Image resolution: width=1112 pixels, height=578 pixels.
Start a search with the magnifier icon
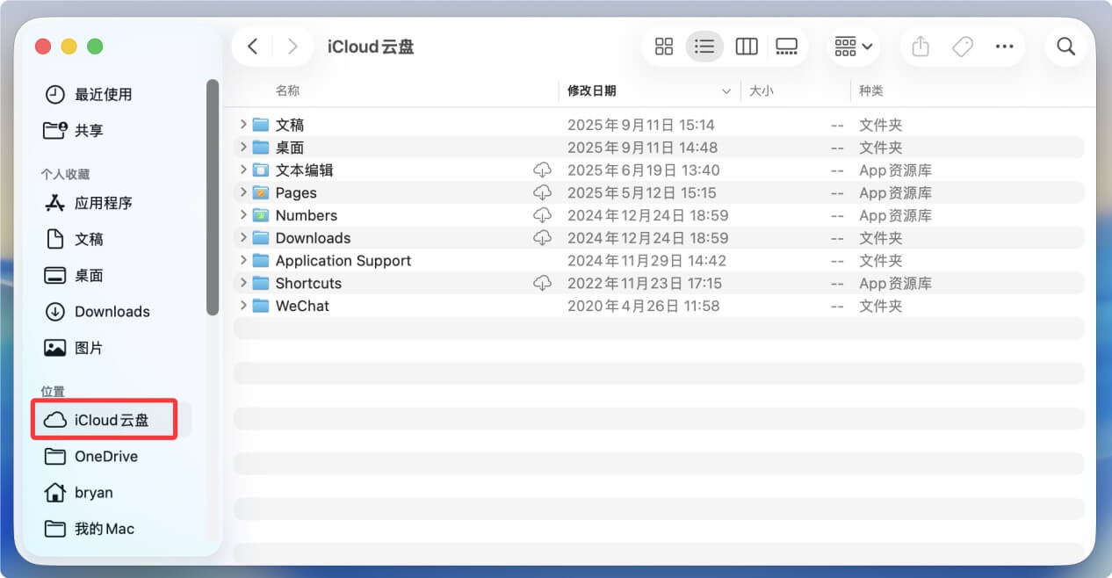[x=1065, y=46]
